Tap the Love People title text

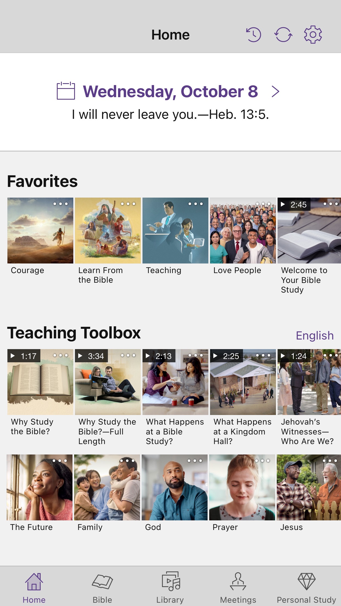point(237,271)
